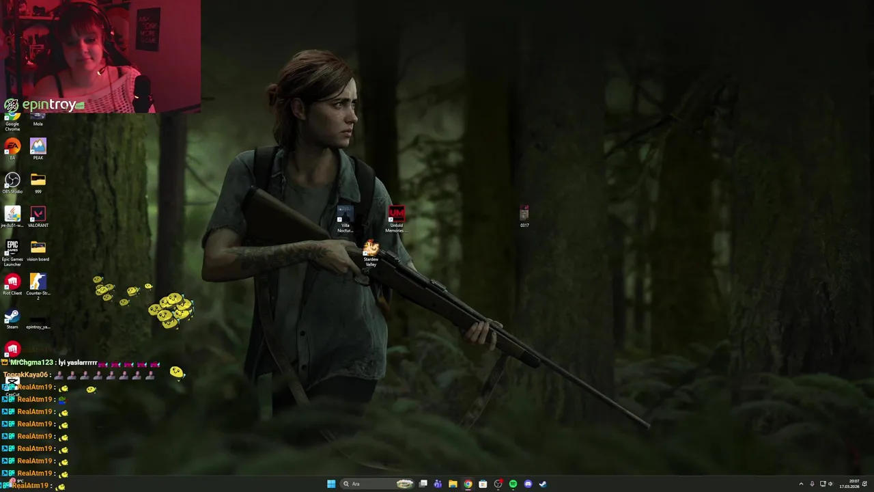Select the VALORANT desktop shortcut
The image size is (874, 492).
(x=38, y=217)
